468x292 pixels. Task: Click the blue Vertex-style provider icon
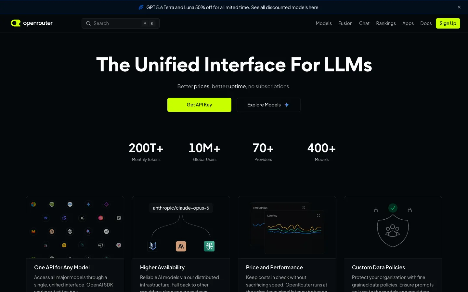pyautogui.click(x=153, y=246)
